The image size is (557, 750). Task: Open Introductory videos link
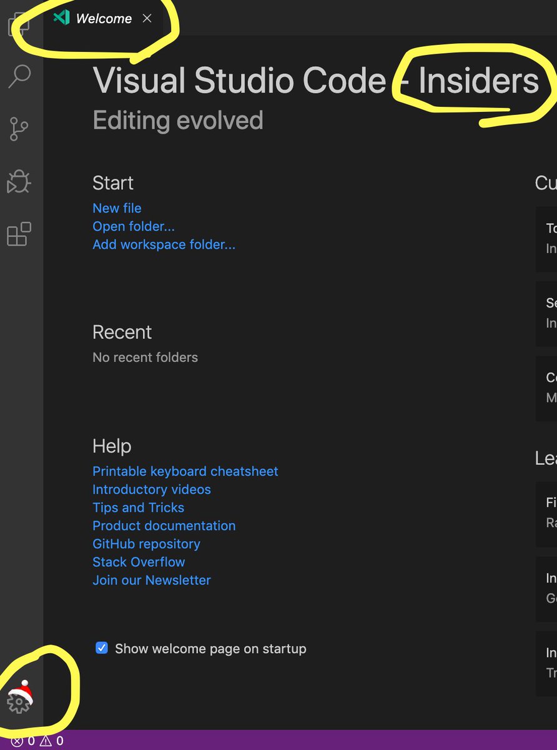pos(152,489)
